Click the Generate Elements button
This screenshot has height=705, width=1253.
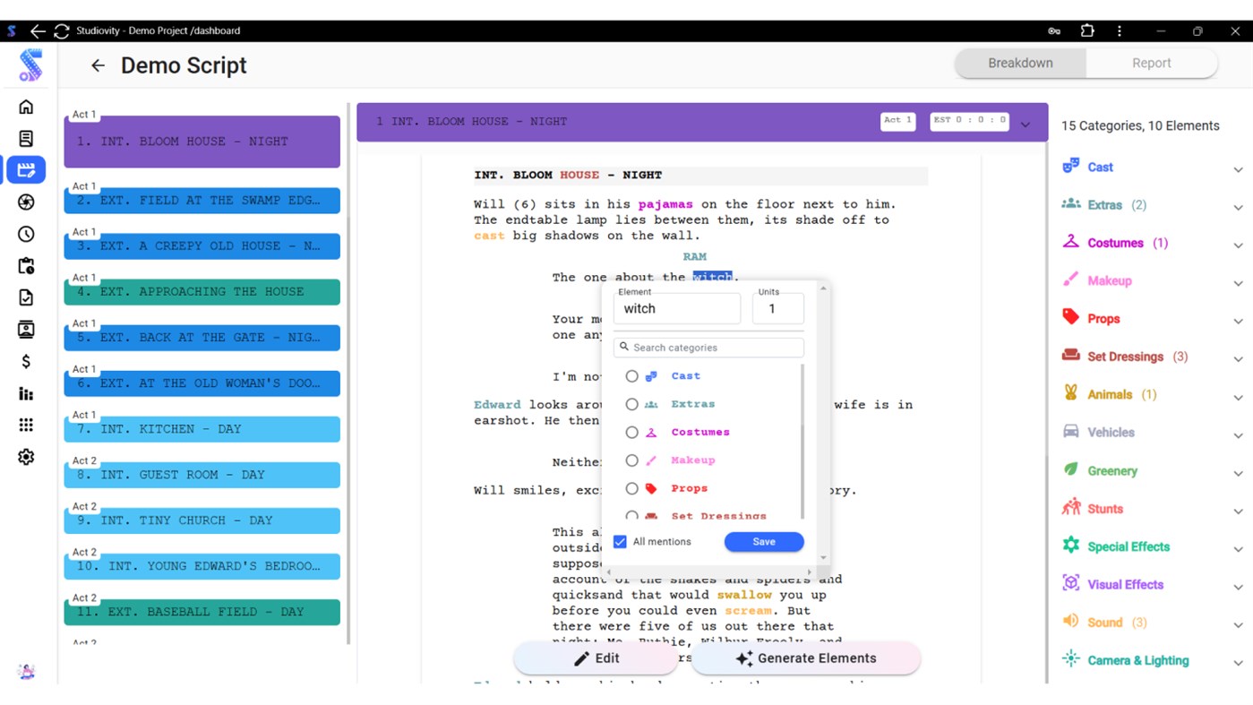(805, 658)
